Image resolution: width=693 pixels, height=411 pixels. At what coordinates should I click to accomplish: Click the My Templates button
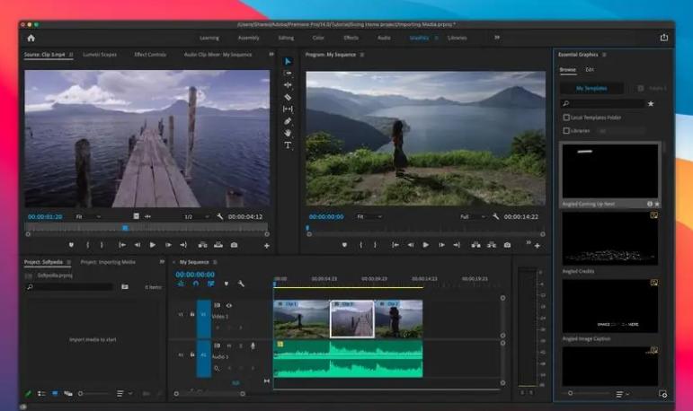[x=592, y=89]
